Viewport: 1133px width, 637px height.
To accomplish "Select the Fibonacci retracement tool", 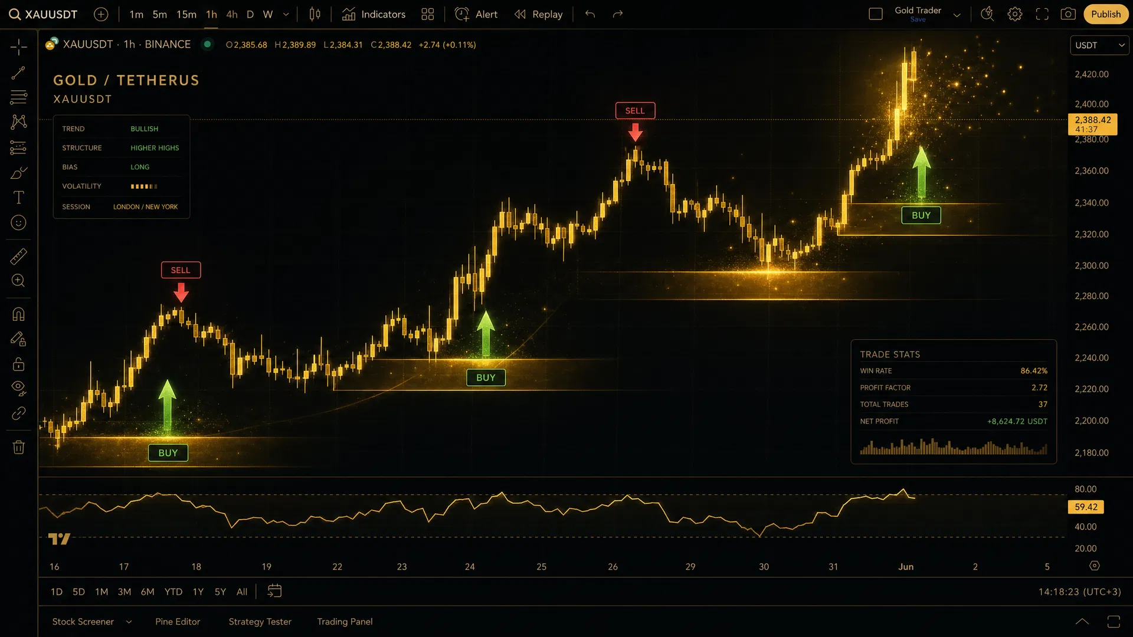I will (x=19, y=97).
